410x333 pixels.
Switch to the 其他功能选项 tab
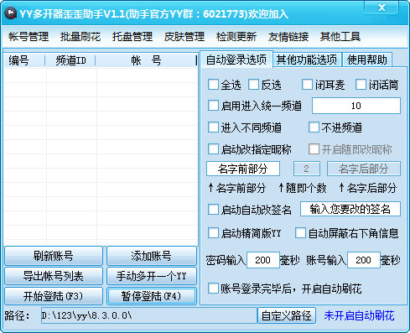pos(307,60)
